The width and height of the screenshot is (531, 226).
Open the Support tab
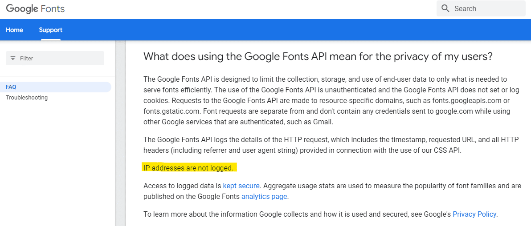pyautogui.click(x=50, y=30)
